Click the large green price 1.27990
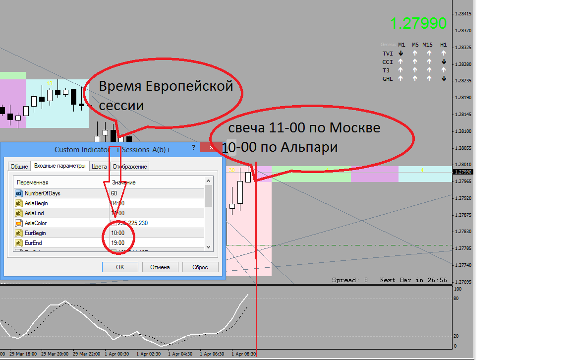Viewport: 571px width, 360px height. [418, 23]
